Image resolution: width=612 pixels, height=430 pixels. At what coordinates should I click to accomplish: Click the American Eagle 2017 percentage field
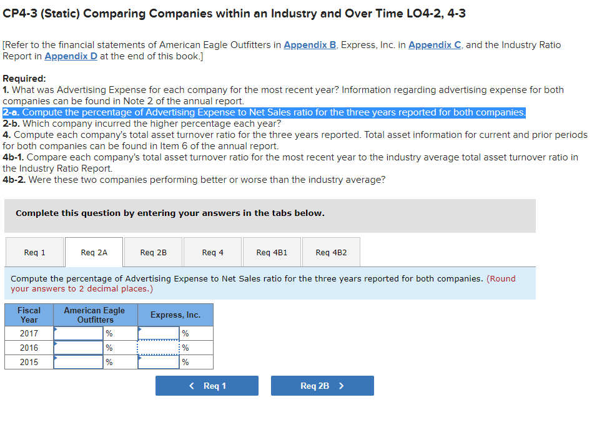click(x=78, y=333)
